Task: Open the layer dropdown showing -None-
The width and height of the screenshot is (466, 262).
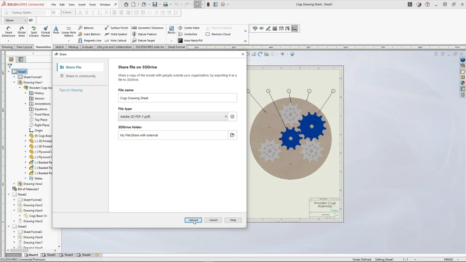Action: coord(16,20)
